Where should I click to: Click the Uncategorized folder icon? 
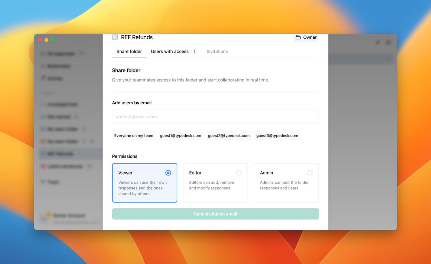43,104
